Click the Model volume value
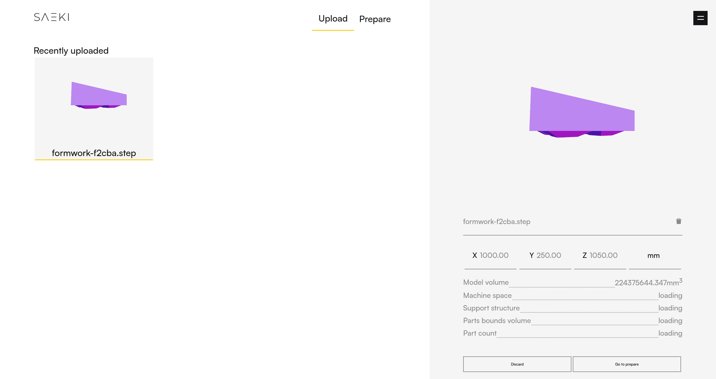Image resolution: width=716 pixels, height=379 pixels. [x=648, y=283]
